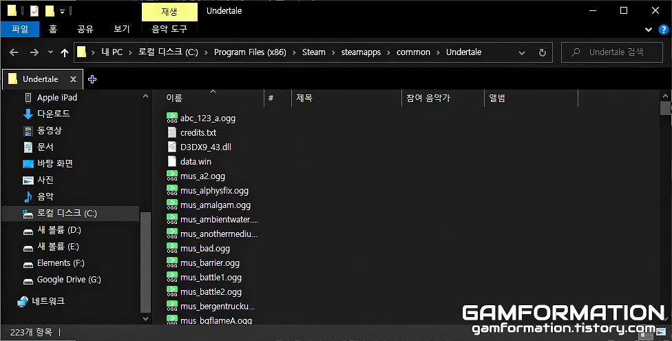Open ribbon help question mark icon
Screen dimensions: 672x341
(x=663, y=30)
